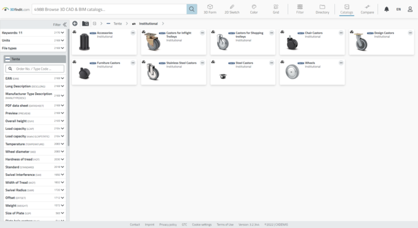Viewport: 418px width, 228px height.
Task: Open the user account icon
Action: [410, 9]
